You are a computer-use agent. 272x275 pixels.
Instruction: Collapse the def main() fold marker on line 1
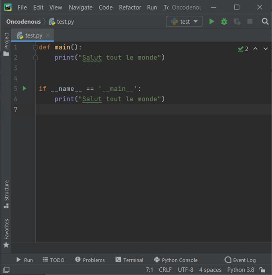click(36, 47)
